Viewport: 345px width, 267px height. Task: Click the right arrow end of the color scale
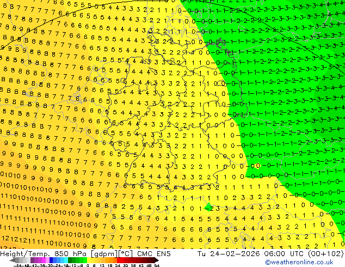157,260
